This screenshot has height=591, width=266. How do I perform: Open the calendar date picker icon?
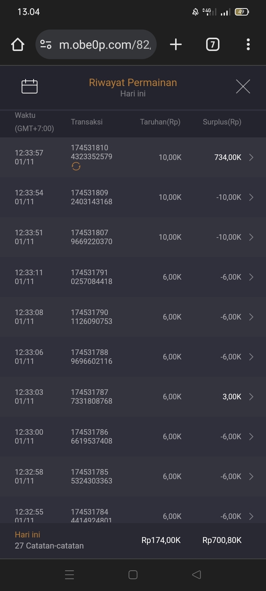coord(30,86)
